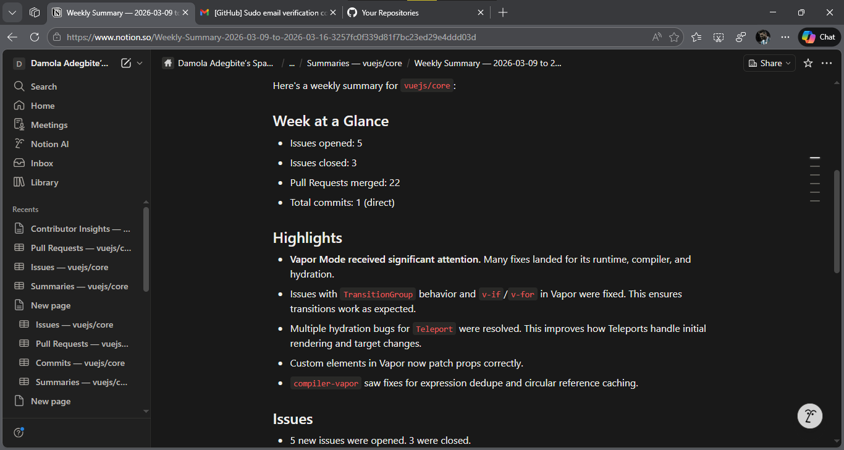Open nested Summaries — vuejs/c... item

pyautogui.click(x=75, y=382)
